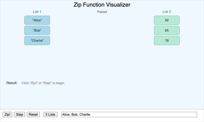Select the 92 value in List 2
The image size is (204, 122).
[x=167, y=20]
